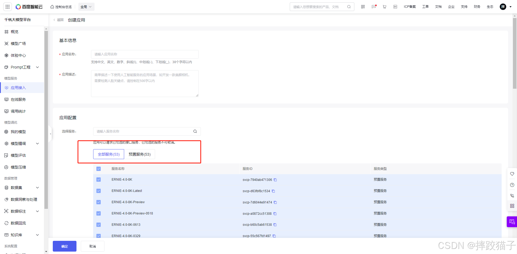Switch language with the En icon
This screenshot has width=517, height=254.
coord(395,7)
